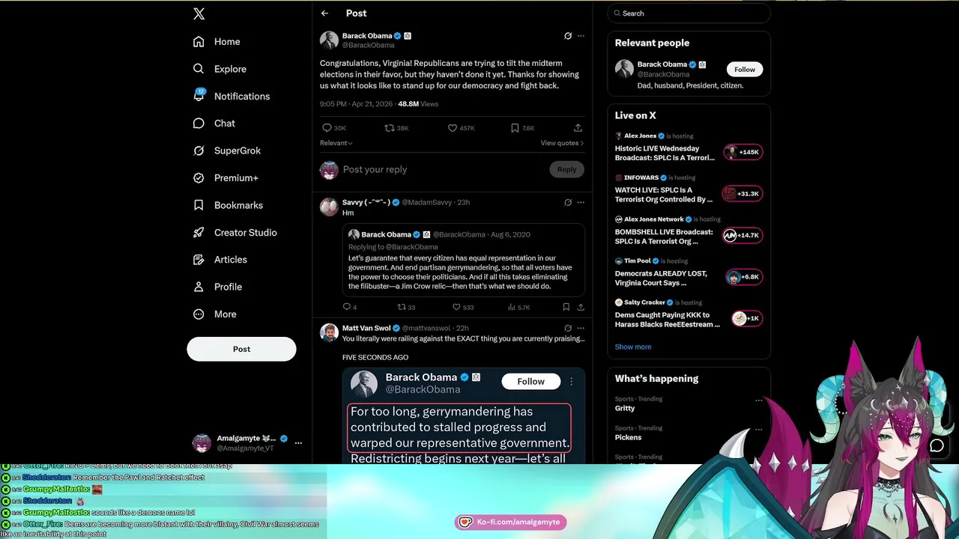The height and width of the screenshot is (539, 959).
Task: Click the Search input field
Action: tap(689, 13)
